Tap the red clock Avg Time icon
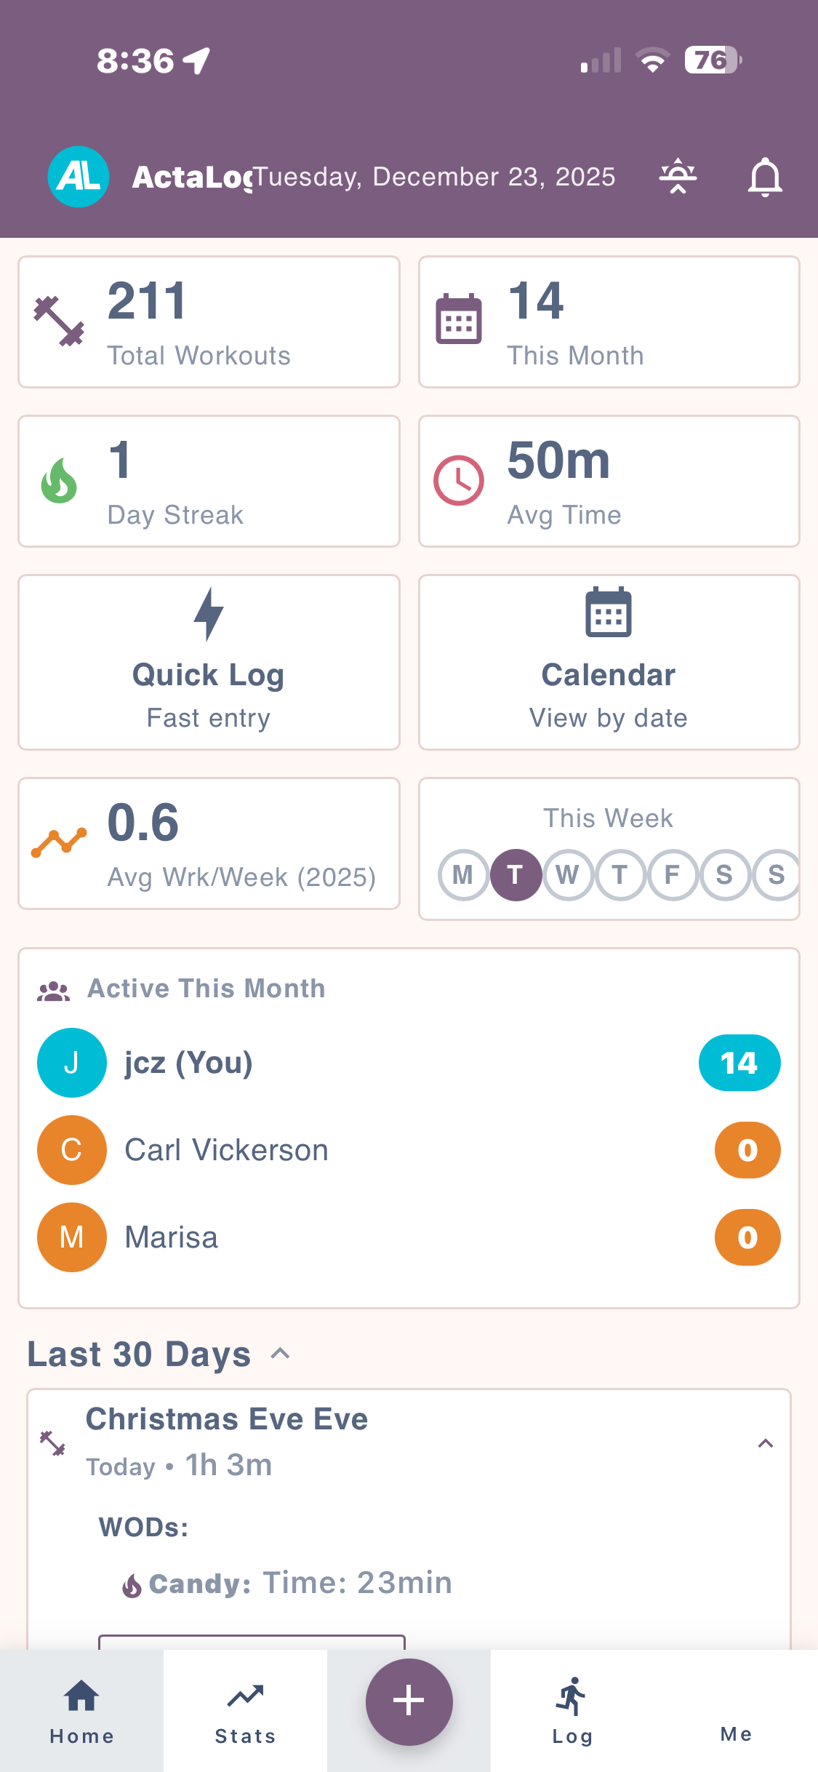The image size is (818, 1772). [x=459, y=481]
